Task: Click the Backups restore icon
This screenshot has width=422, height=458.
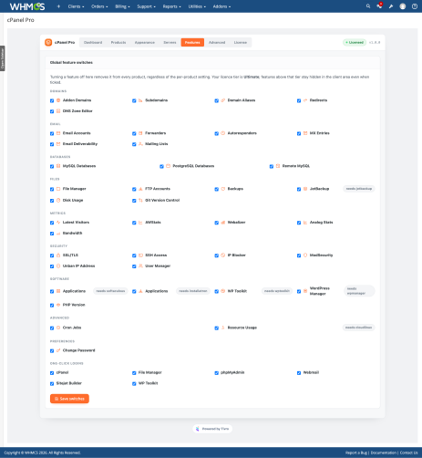Action: 223,189
